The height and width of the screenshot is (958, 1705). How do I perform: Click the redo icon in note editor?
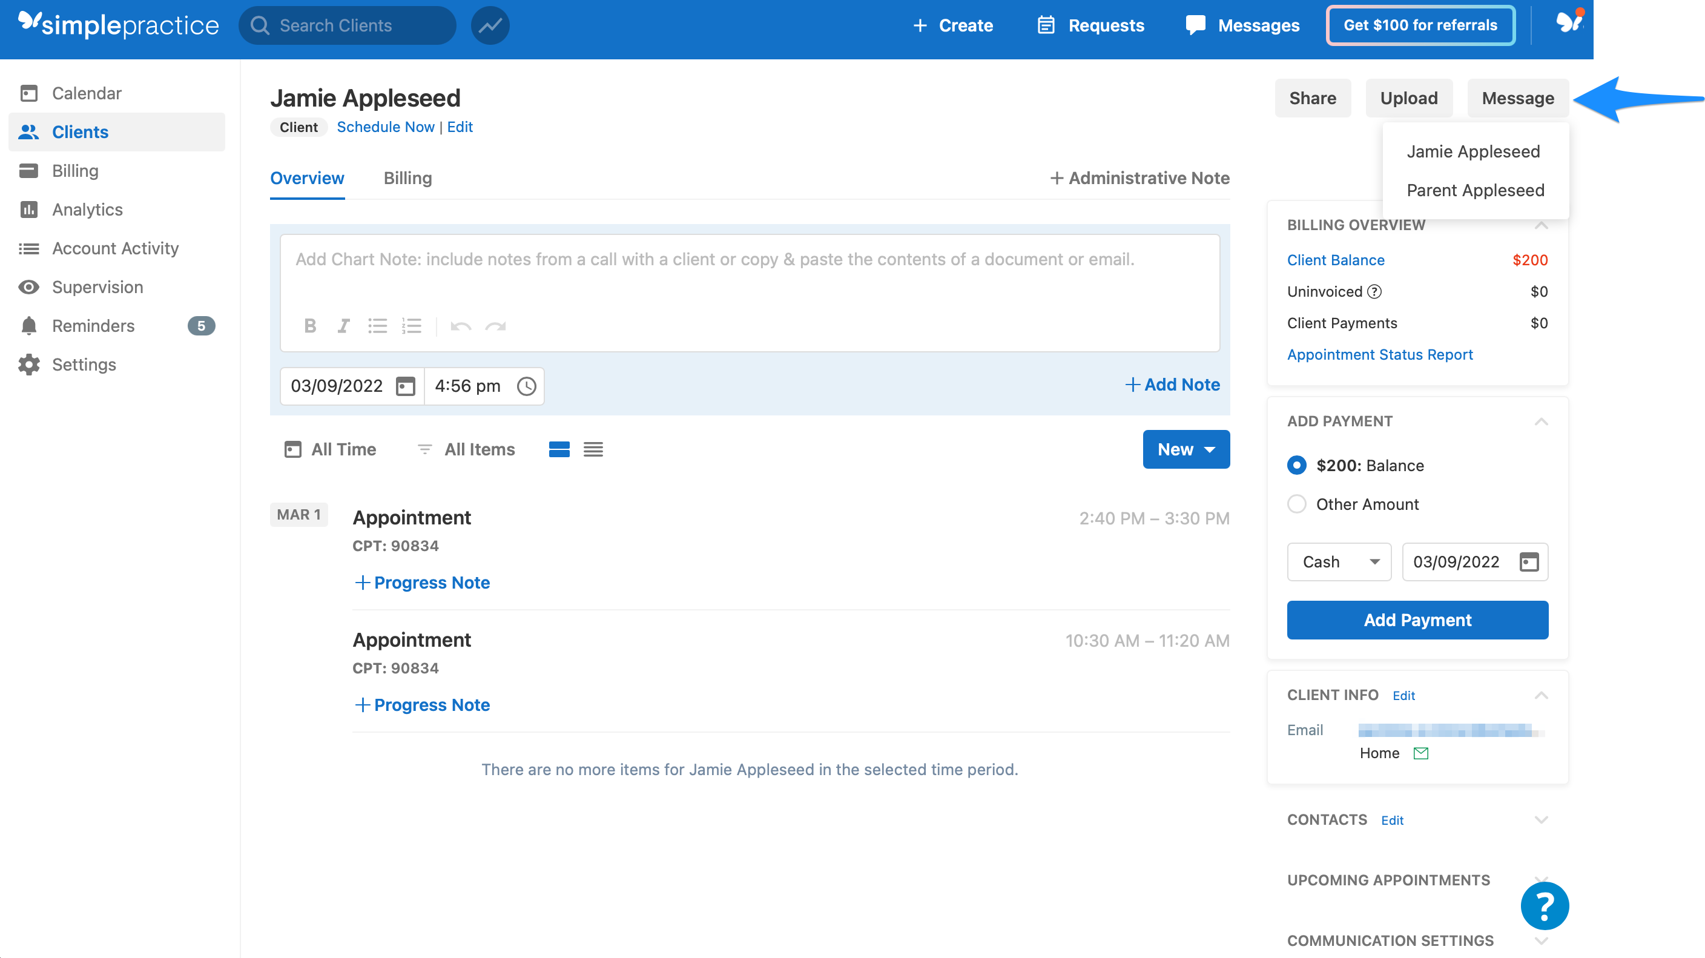495,326
